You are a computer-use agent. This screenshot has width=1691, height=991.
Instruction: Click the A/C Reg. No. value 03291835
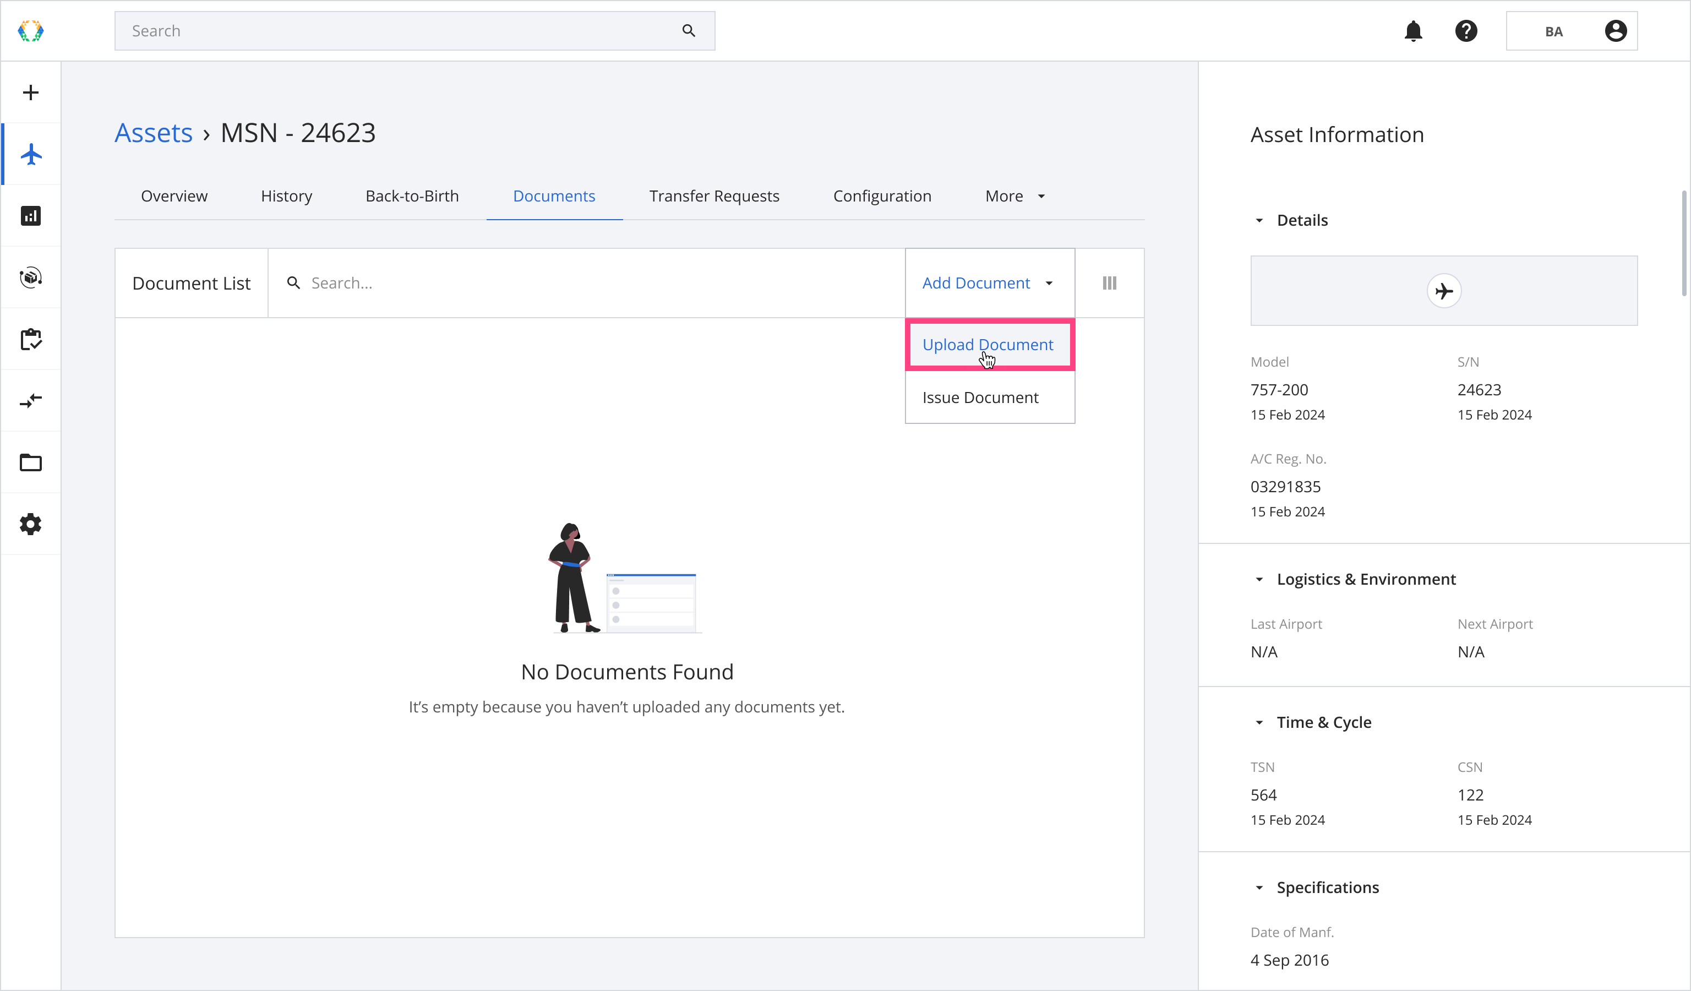click(x=1285, y=487)
